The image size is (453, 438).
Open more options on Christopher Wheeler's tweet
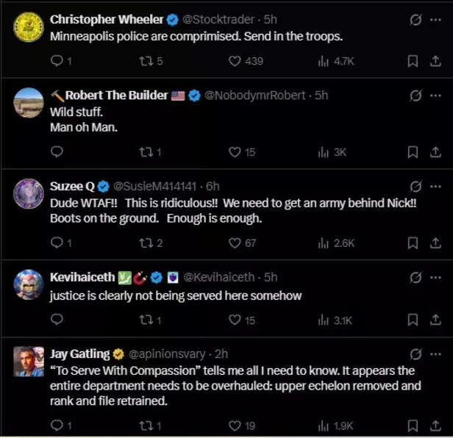pyautogui.click(x=435, y=19)
